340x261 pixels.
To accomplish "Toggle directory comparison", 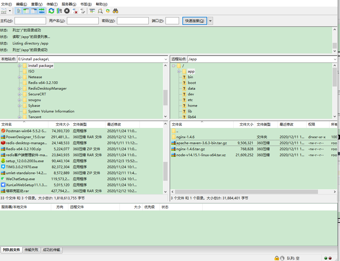I will pyautogui.click(x=100, y=11).
